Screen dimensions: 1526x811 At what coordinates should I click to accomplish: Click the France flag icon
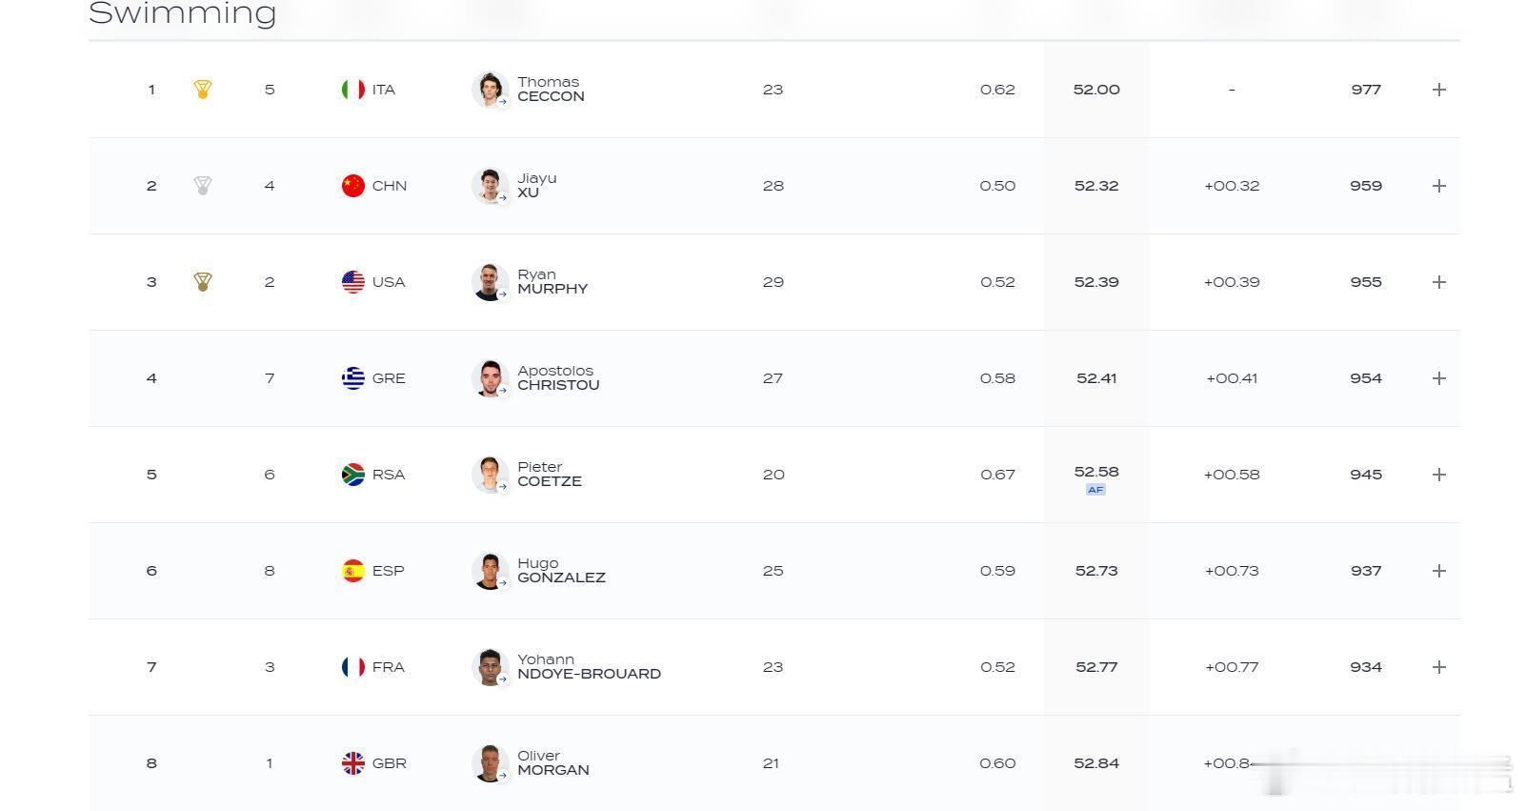tap(353, 667)
